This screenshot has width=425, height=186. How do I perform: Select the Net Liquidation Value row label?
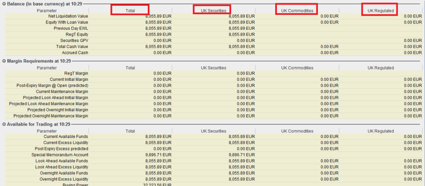click(68, 16)
